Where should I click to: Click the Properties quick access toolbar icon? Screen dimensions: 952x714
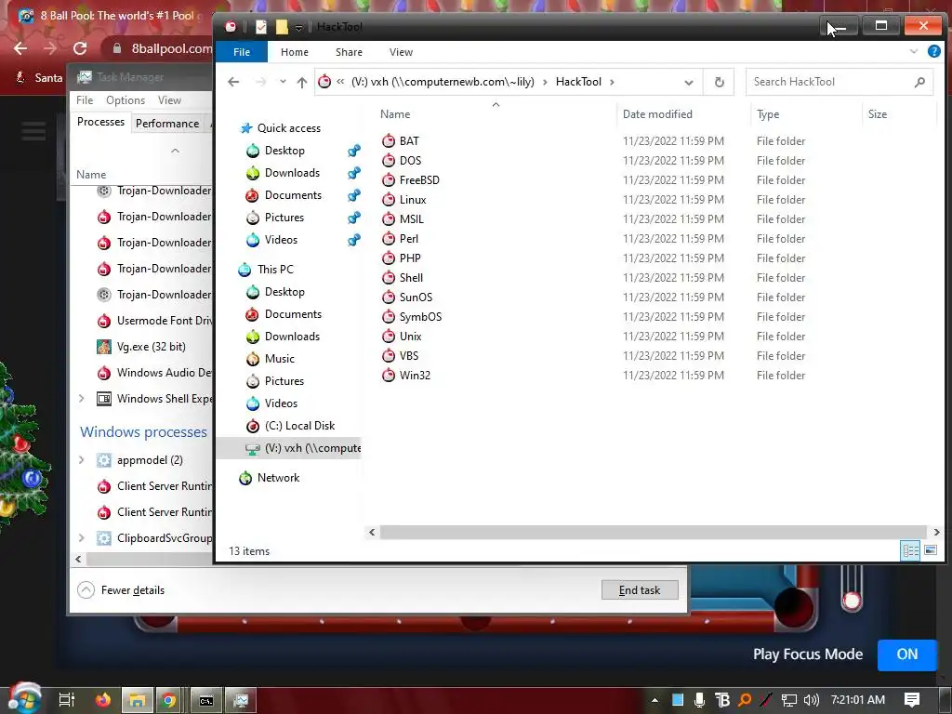pyautogui.click(x=261, y=27)
